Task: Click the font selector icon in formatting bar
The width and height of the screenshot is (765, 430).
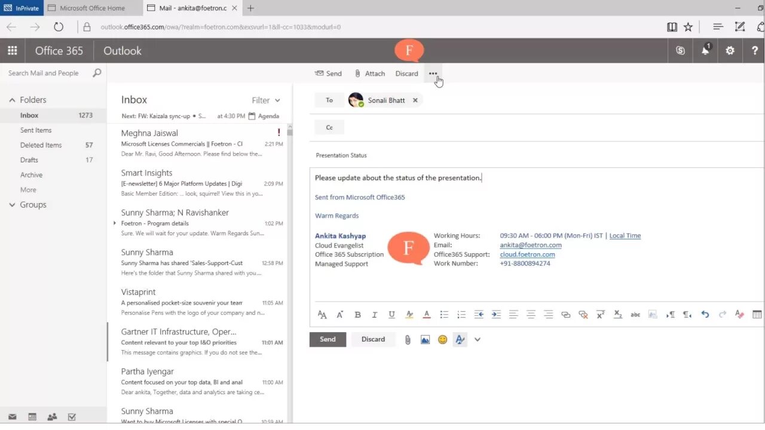Action: click(x=322, y=315)
